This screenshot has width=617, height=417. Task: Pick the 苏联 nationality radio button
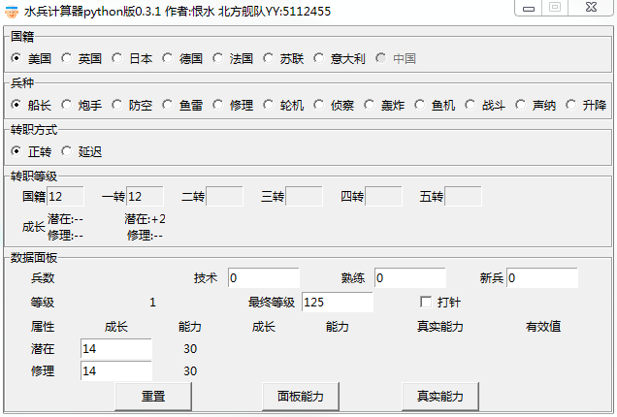(269, 58)
